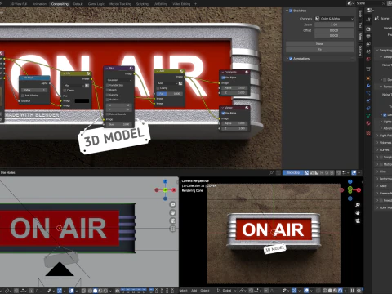Open the Object menu in the camera viewport
This screenshot has height=294, width=392.
coord(205,291)
